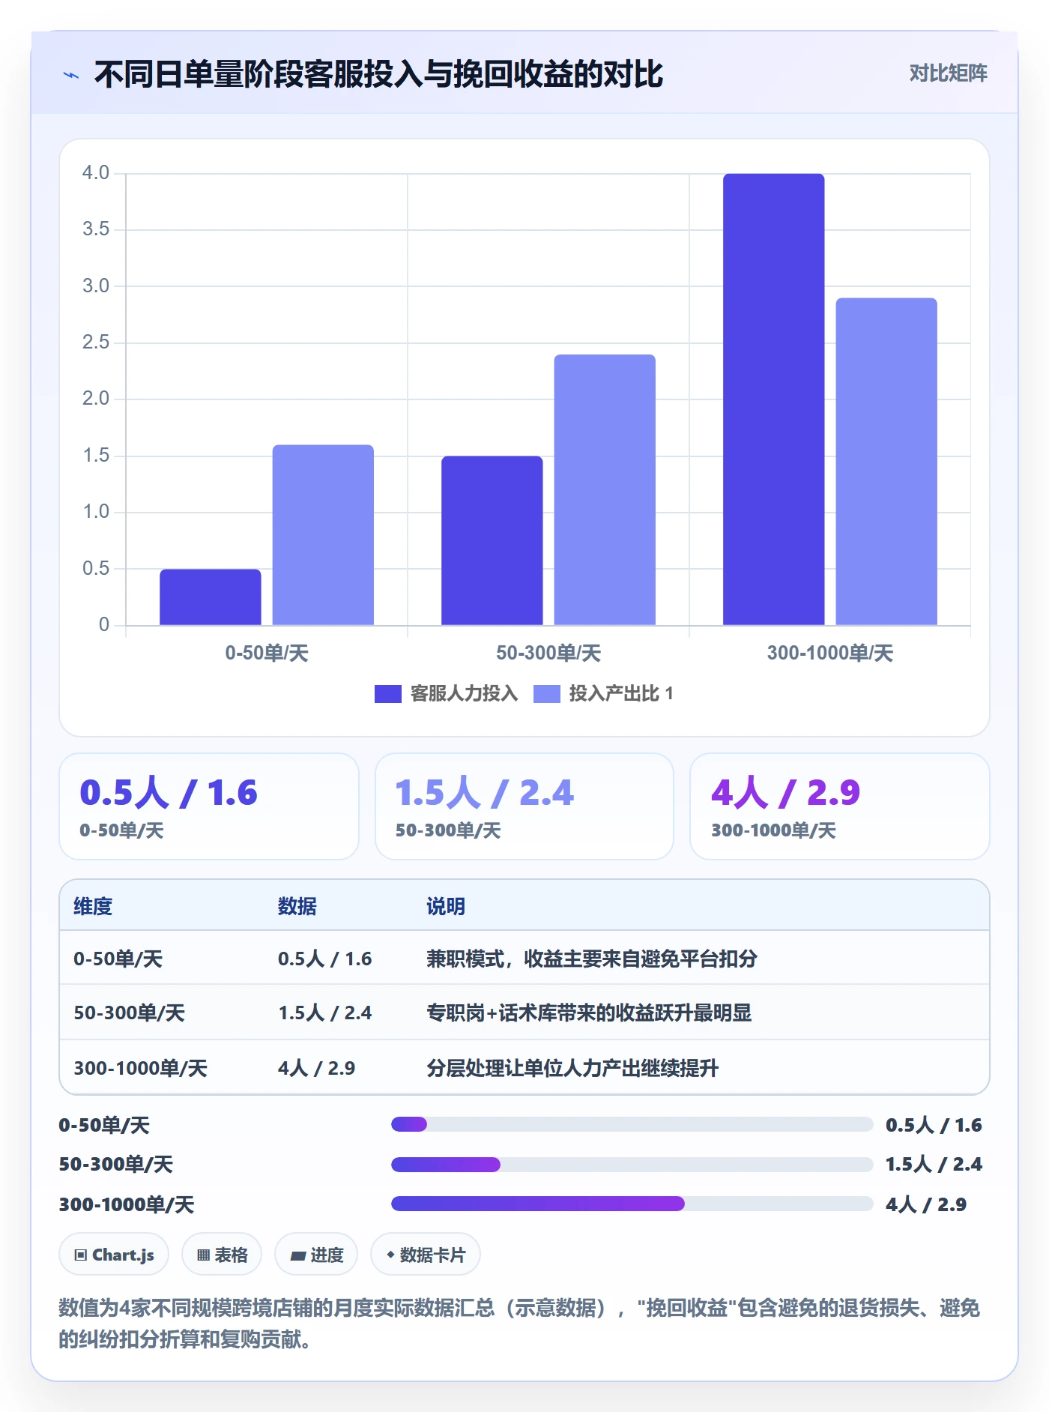Screen dimensions: 1049x1412
Task: Click the 0-50单/天 row in the table
Action: pyautogui.click(x=524, y=959)
